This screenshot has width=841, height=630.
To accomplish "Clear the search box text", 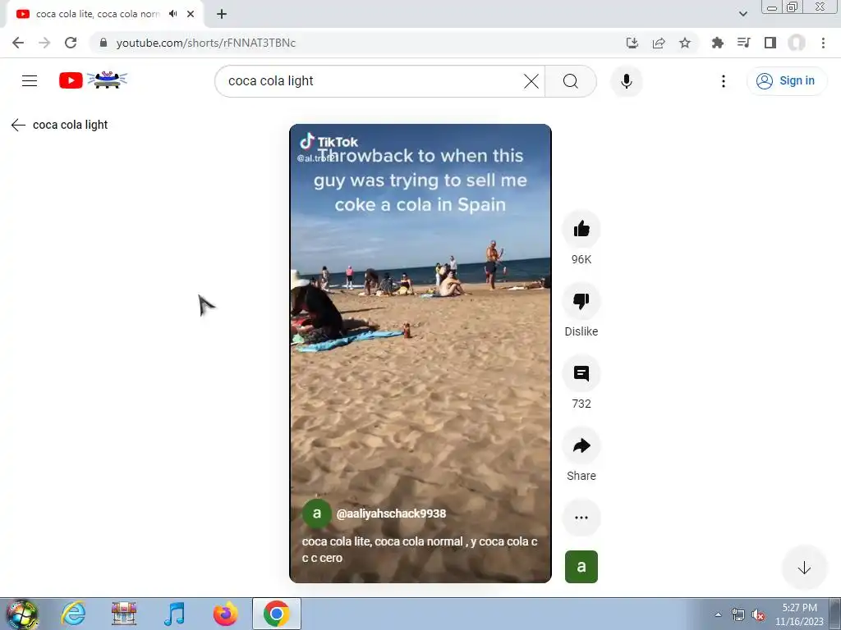I will pyautogui.click(x=531, y=81).
